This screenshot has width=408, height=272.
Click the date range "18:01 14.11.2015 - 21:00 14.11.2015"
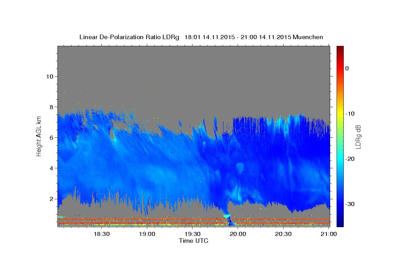coord(238,37)
